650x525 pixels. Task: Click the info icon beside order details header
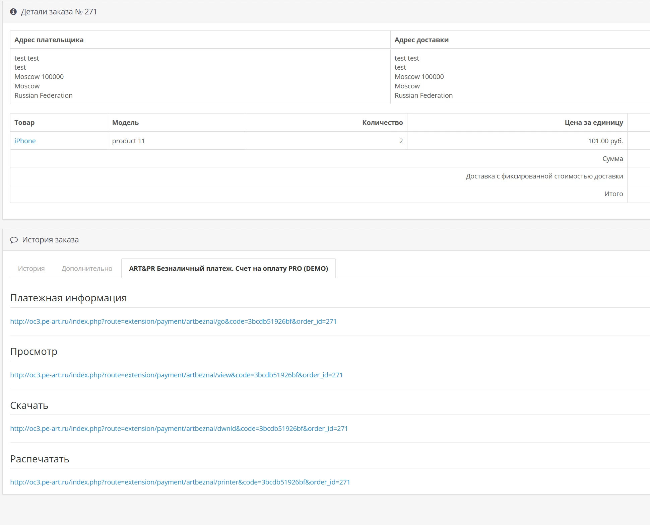[13, 12]
